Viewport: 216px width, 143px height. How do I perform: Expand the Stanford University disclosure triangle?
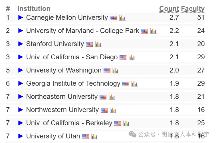click(21, 44)
